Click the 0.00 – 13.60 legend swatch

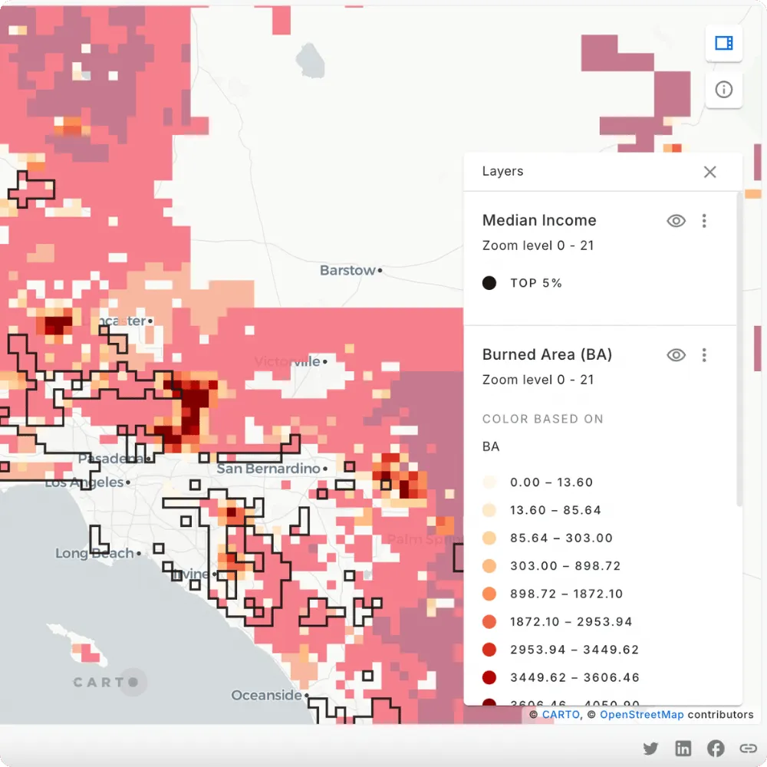(489, 482)
